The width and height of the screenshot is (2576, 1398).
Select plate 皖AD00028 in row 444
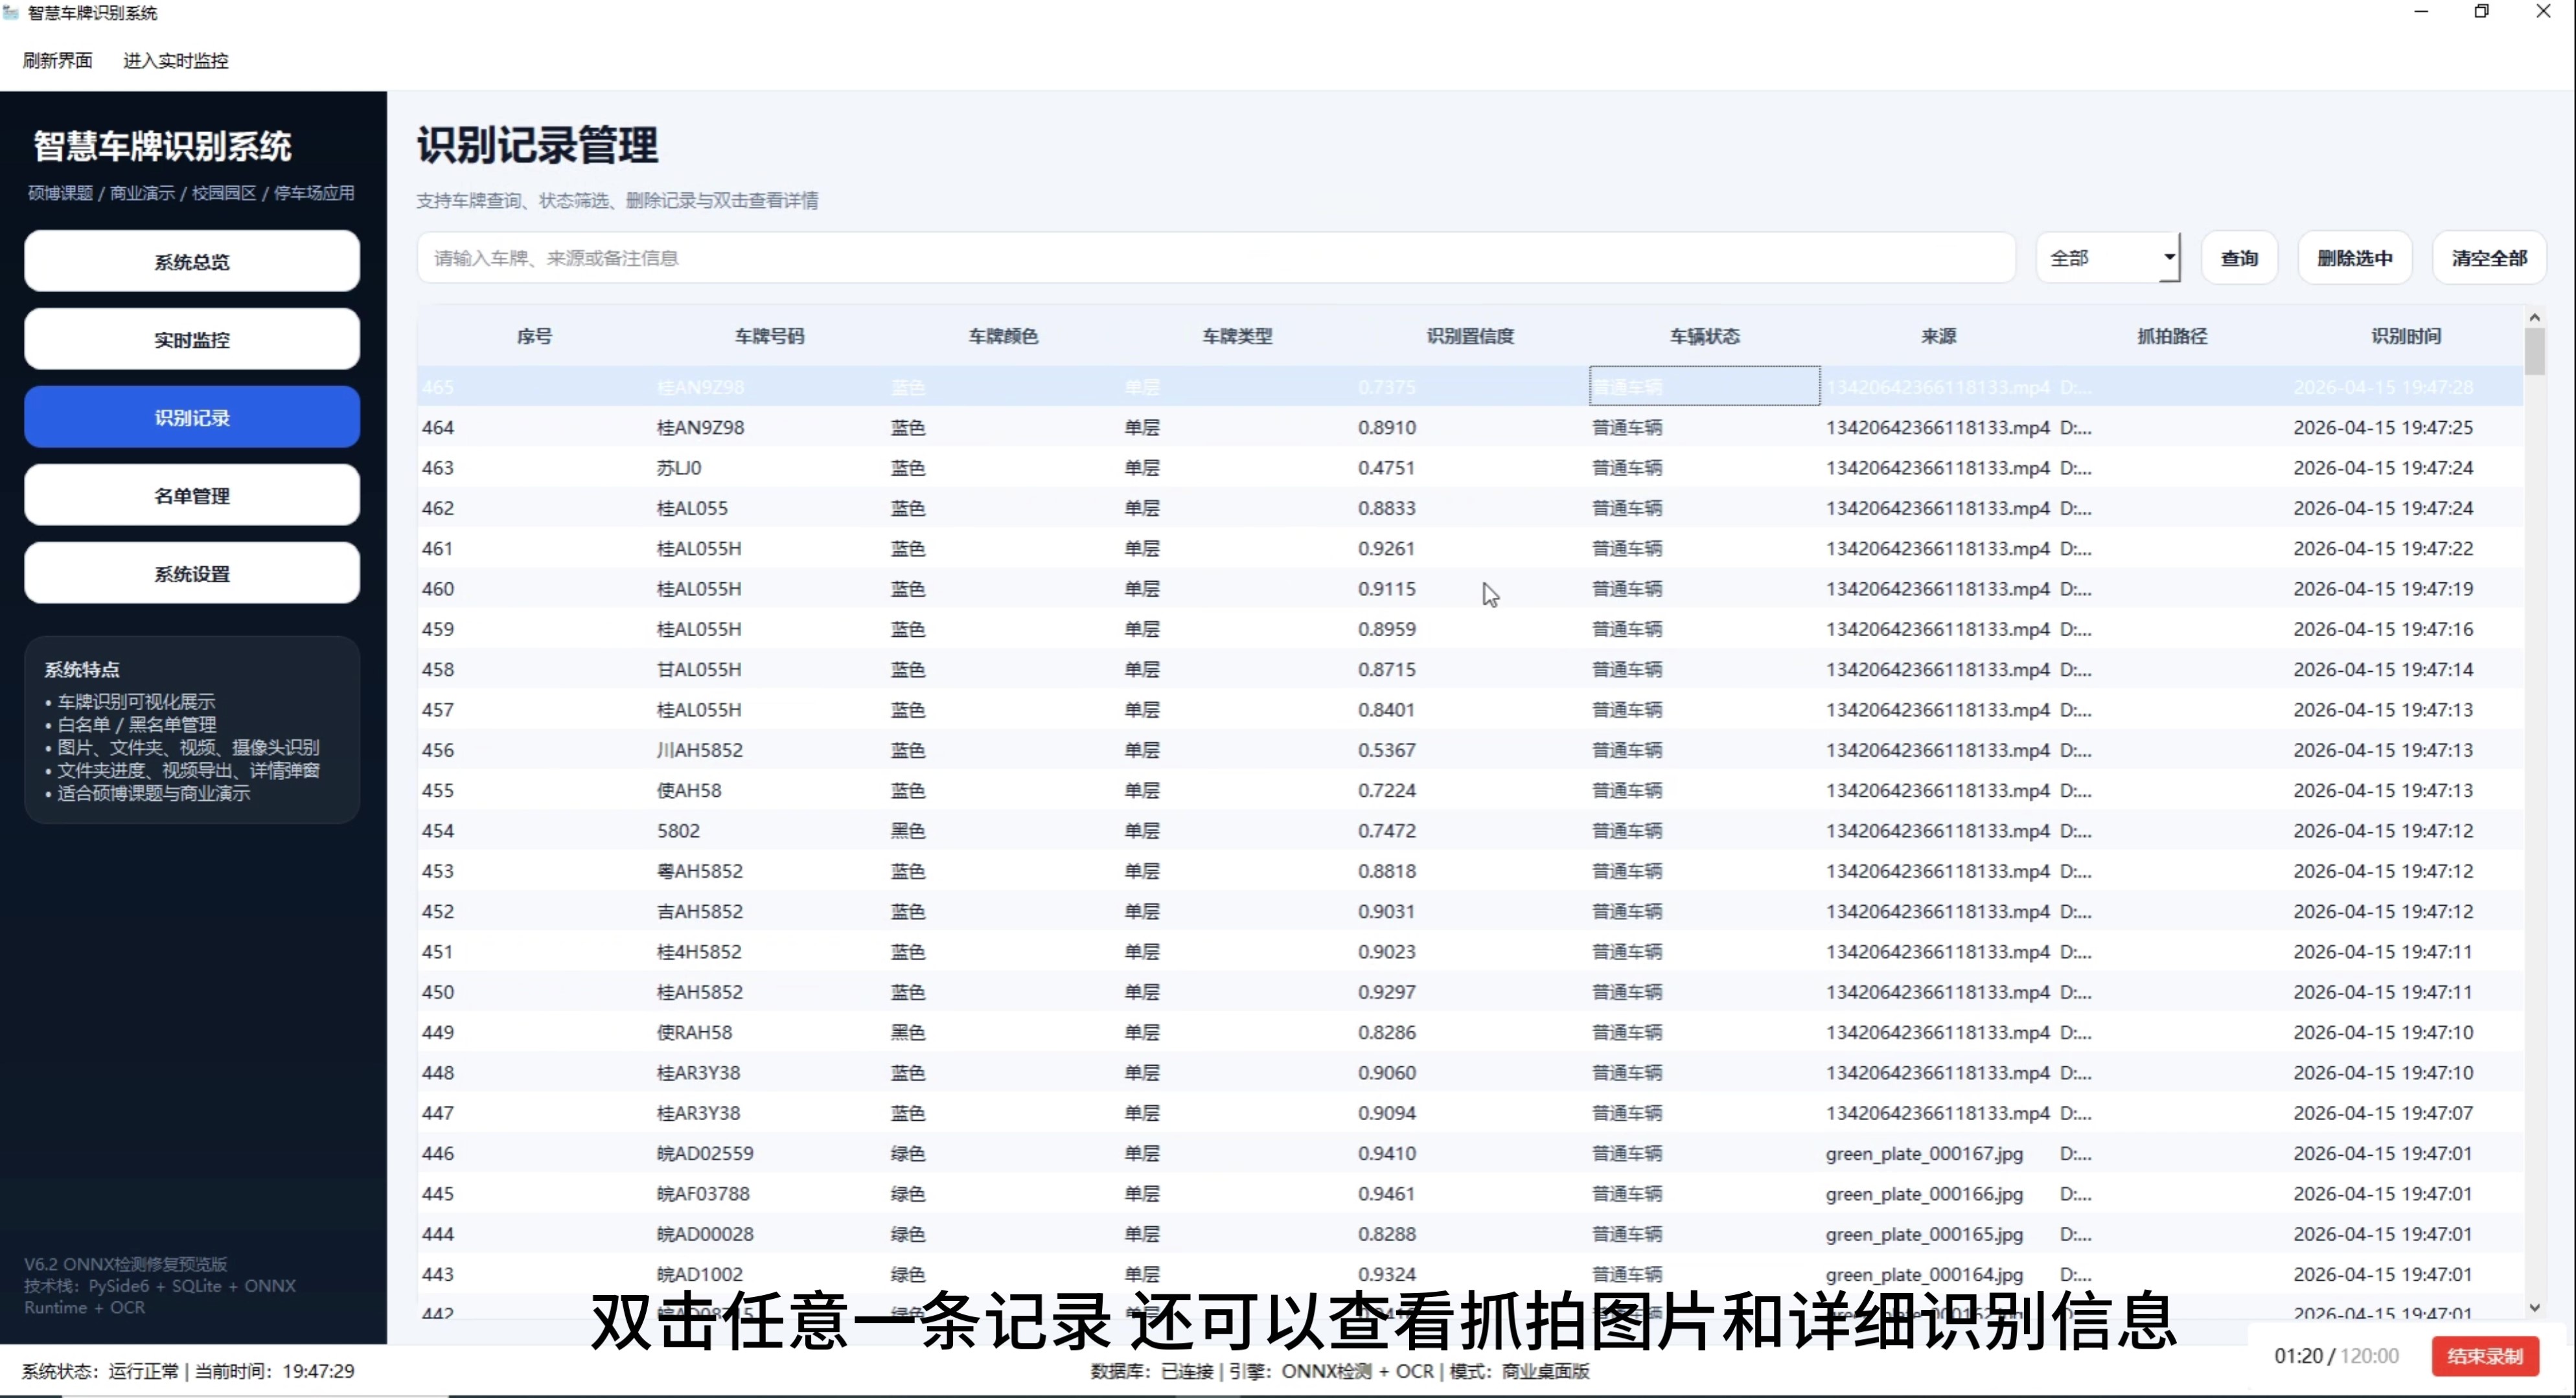click(x=705, y=1234)
